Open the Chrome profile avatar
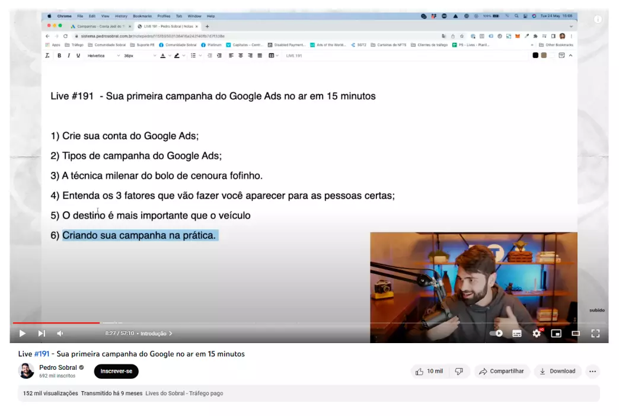The image size is (619, 416). (x=562, y=36)
